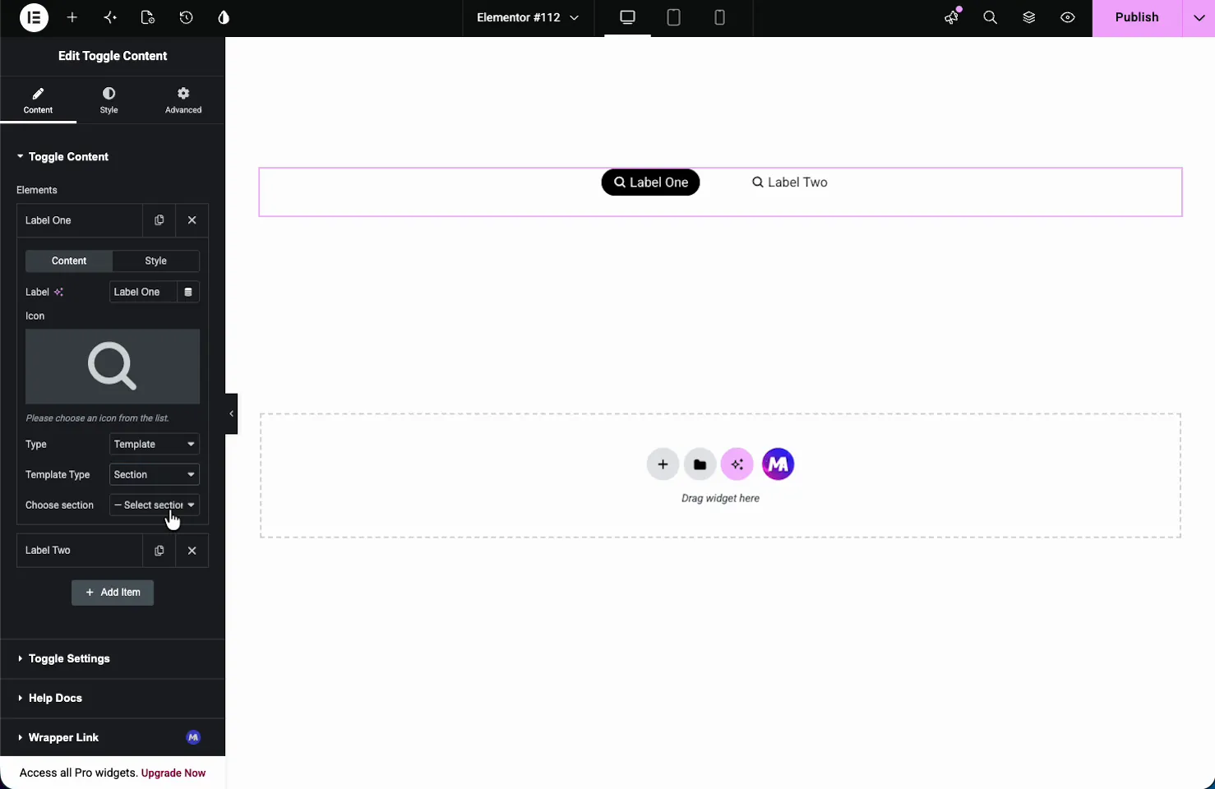1215x789 pixels.
Task: Select the Label One toggle on canvas
Action: coord(651,182)
